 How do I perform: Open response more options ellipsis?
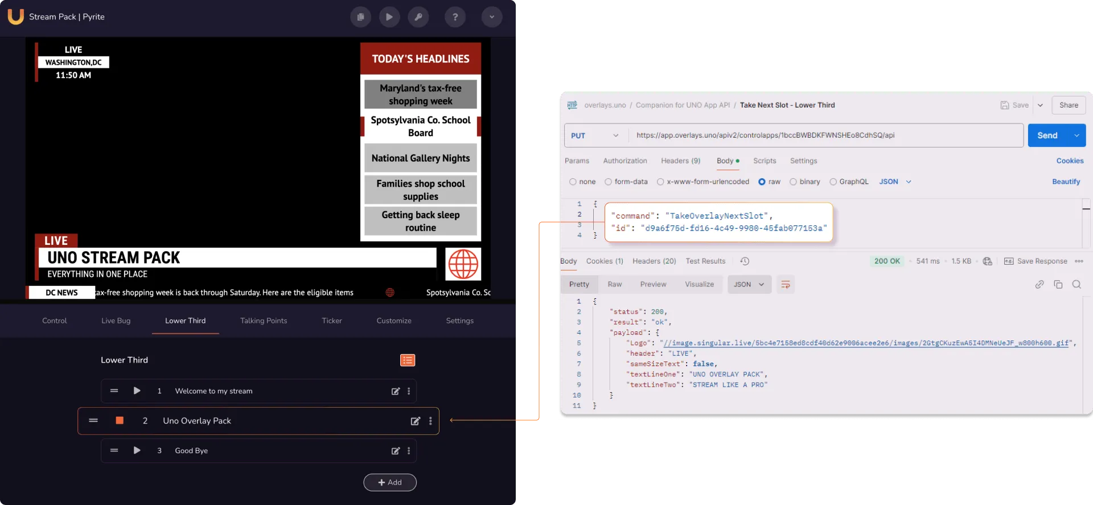tap(1079, 261)
